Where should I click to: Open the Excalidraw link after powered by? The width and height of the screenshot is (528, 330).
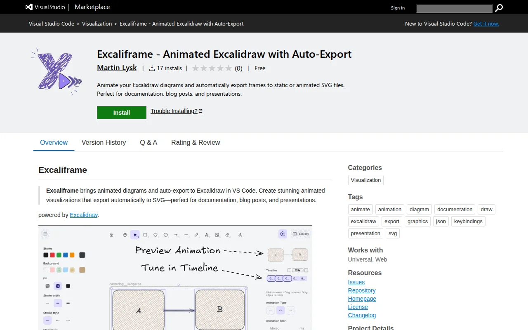(x=84, y=215)
